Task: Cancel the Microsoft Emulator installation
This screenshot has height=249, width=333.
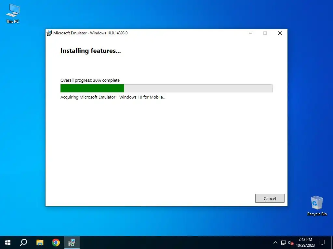Action: coord(270,198)
